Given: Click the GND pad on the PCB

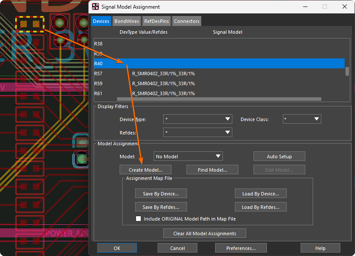Looking at the screenshot, I should pyautogui.click(x=82, y=142).
